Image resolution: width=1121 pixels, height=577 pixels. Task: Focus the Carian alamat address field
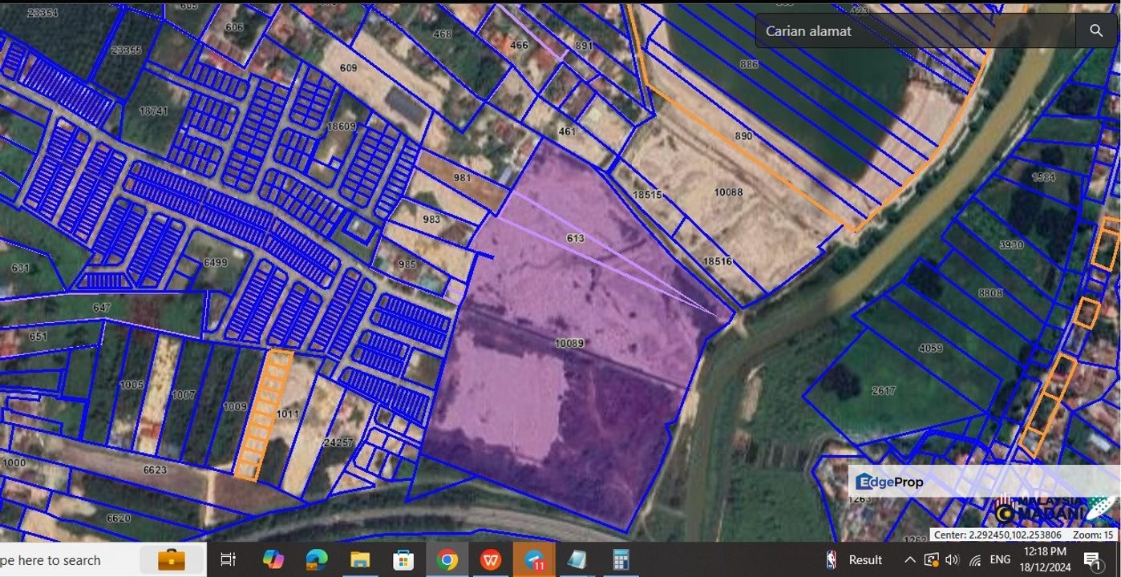(915, 30)
